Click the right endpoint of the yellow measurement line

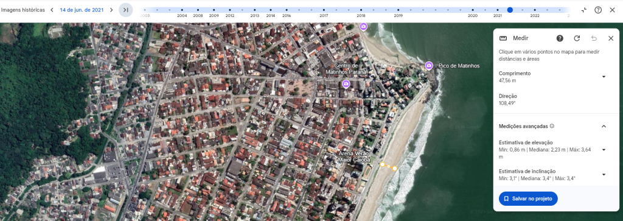394,169
